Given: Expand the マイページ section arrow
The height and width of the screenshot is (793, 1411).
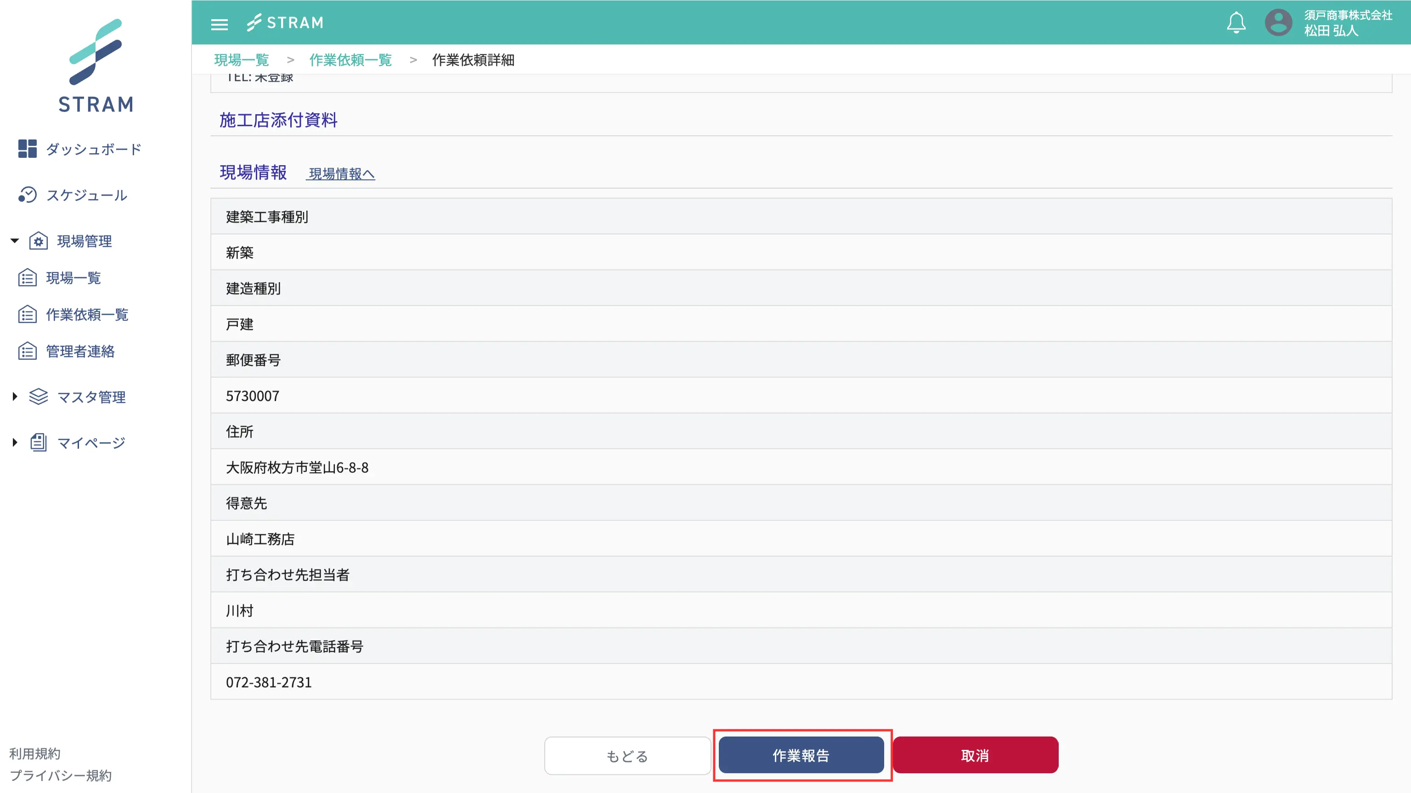Looking at the screenshot, I should (15, 442).
